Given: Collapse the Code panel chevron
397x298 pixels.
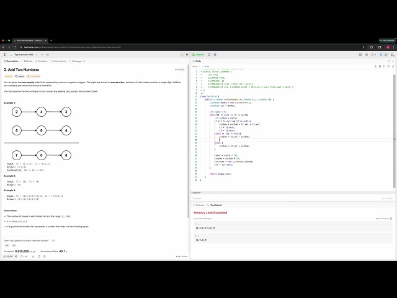Looking at the screenshot, I should (x=393, y=61).
